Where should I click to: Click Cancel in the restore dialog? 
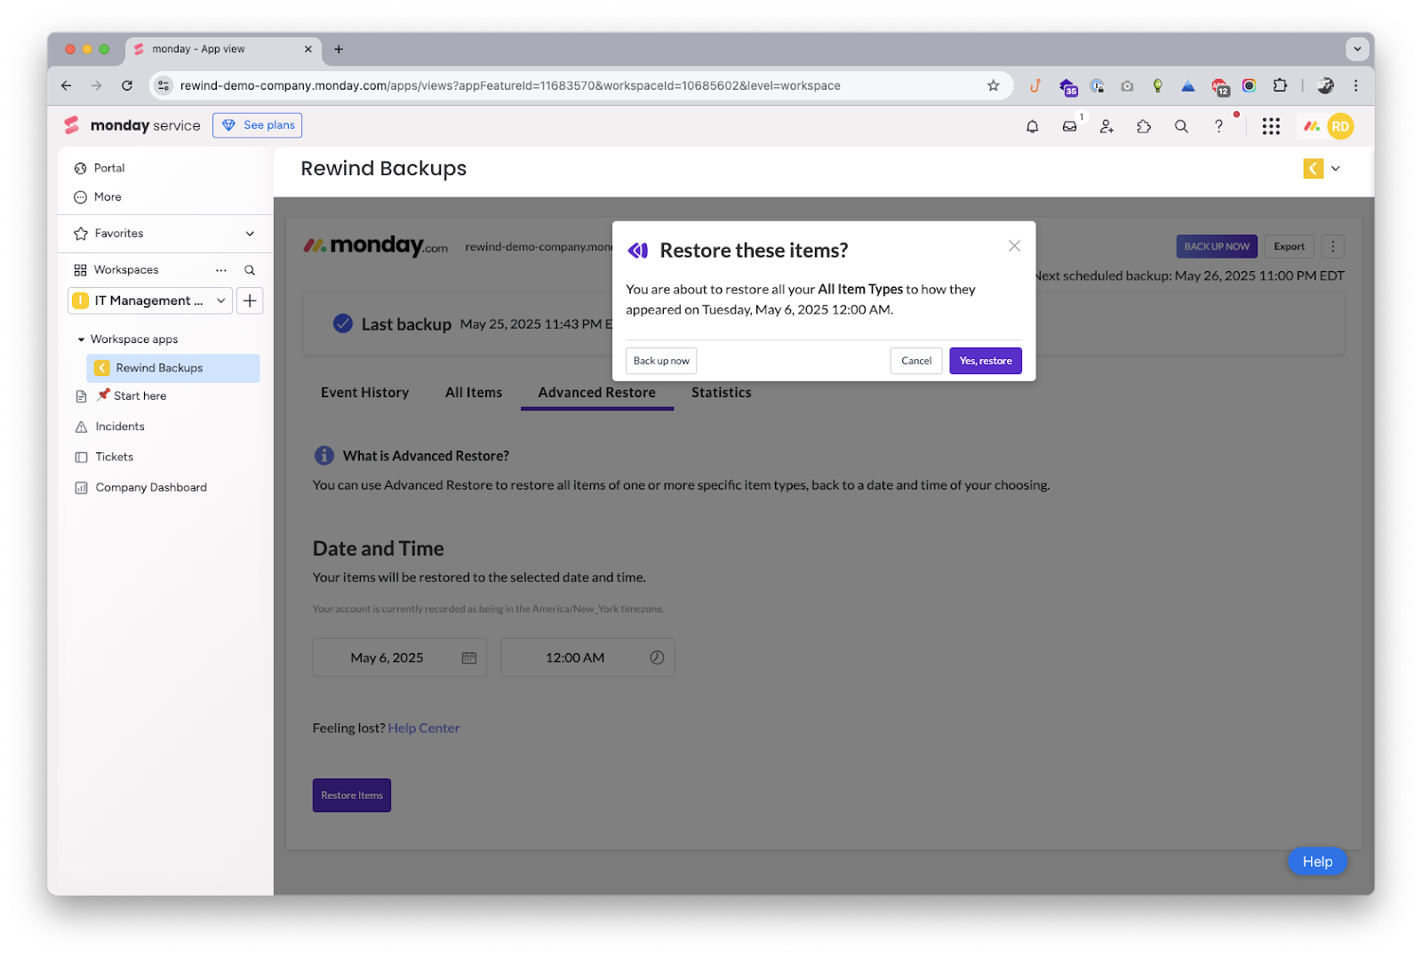pos(915,361)
